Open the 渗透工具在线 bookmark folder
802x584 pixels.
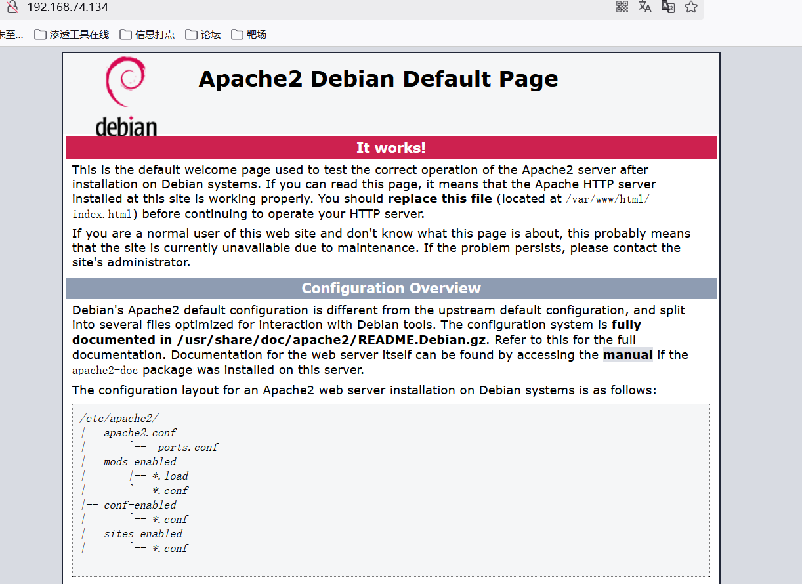point(72,34)
